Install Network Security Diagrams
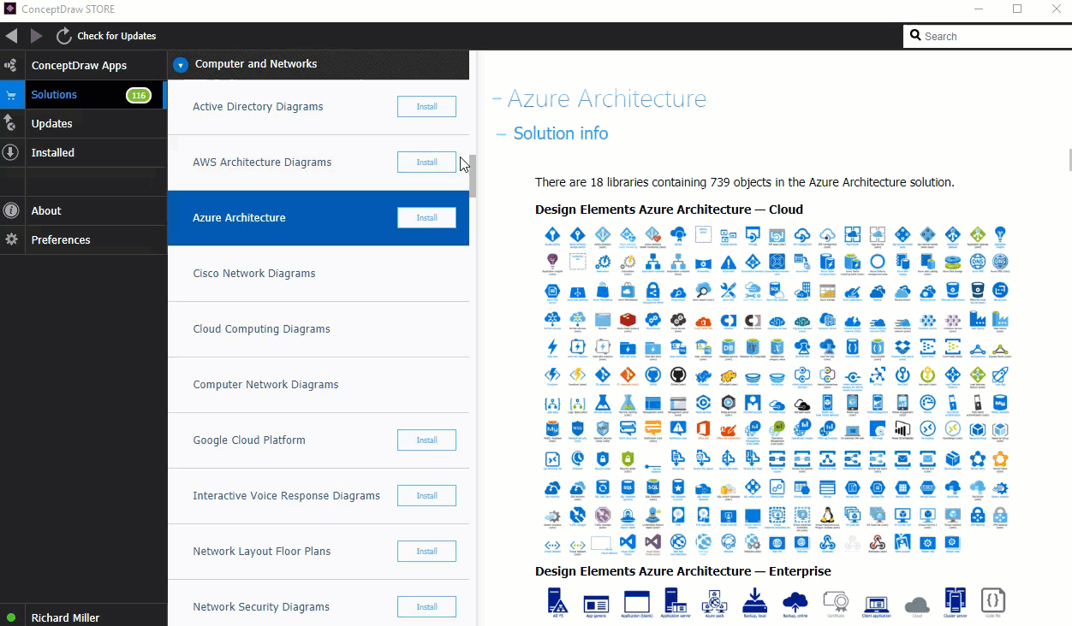The height and width of the screenshot is (626, 1072). tap(426, 607)
